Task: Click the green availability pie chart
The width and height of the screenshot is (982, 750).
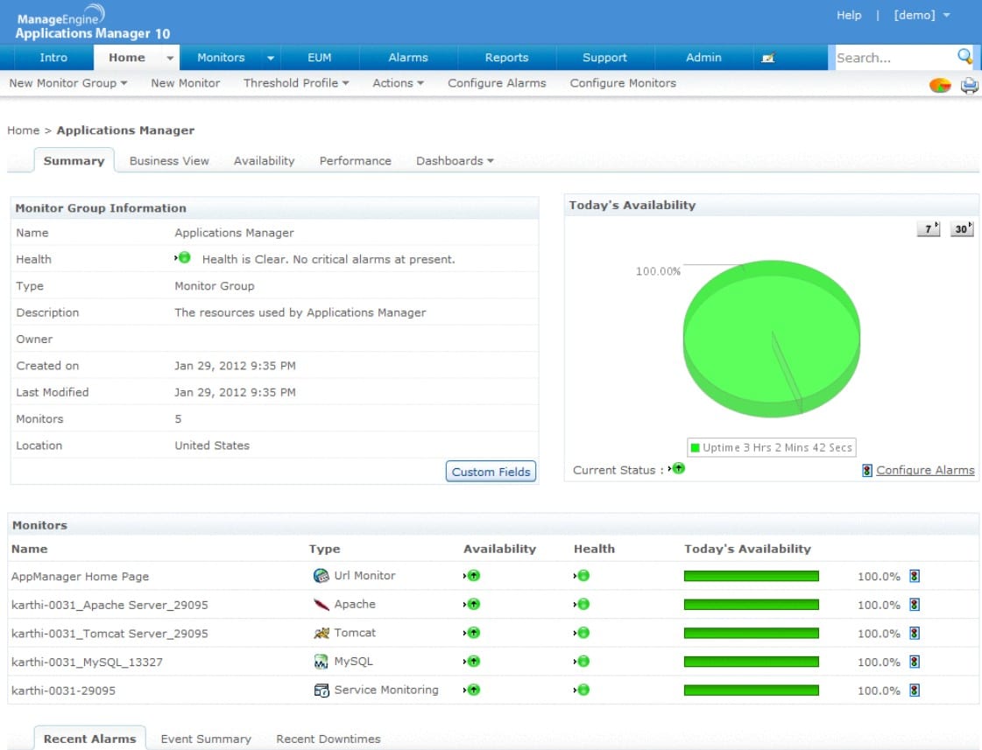Action: point(772,339)
